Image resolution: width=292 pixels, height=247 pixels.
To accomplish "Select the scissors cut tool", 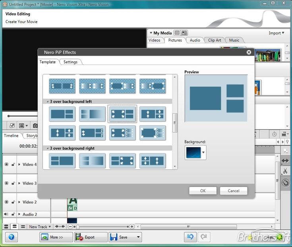I will pyautogui.click(x=285, y=171).
